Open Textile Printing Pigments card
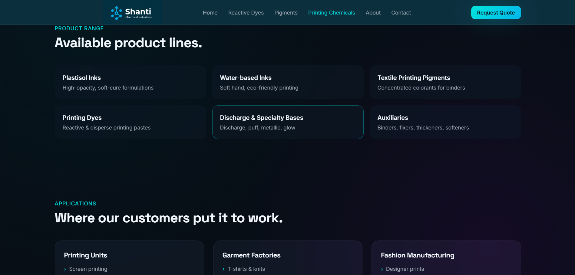 point(445,82)
